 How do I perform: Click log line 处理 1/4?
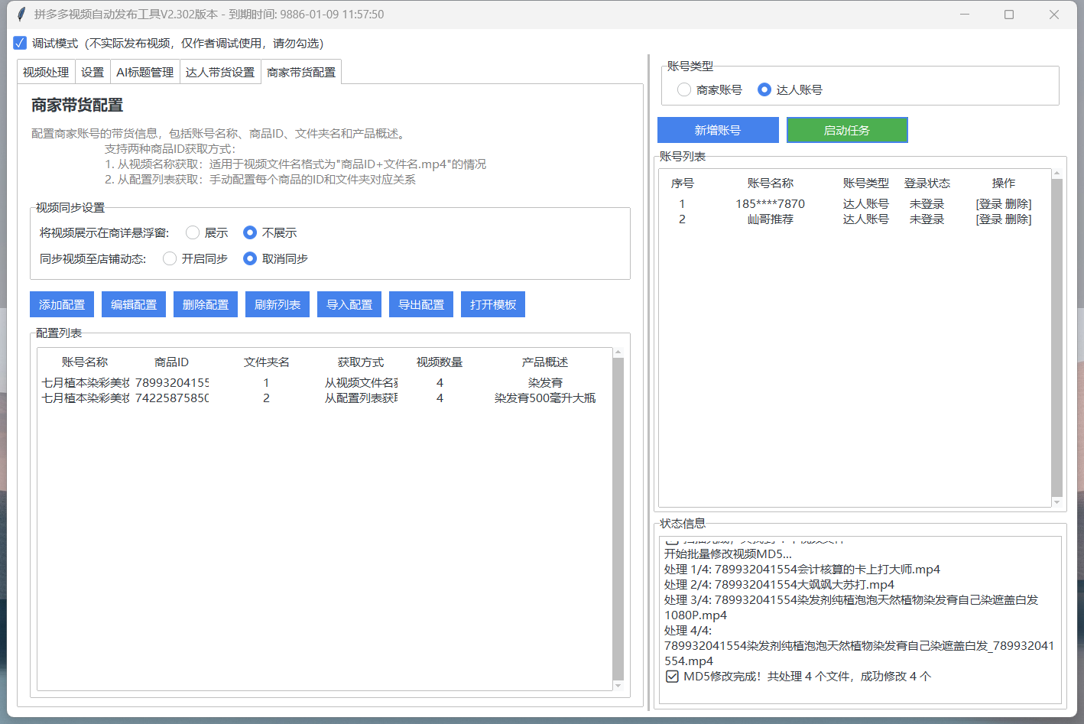[802, 570]
